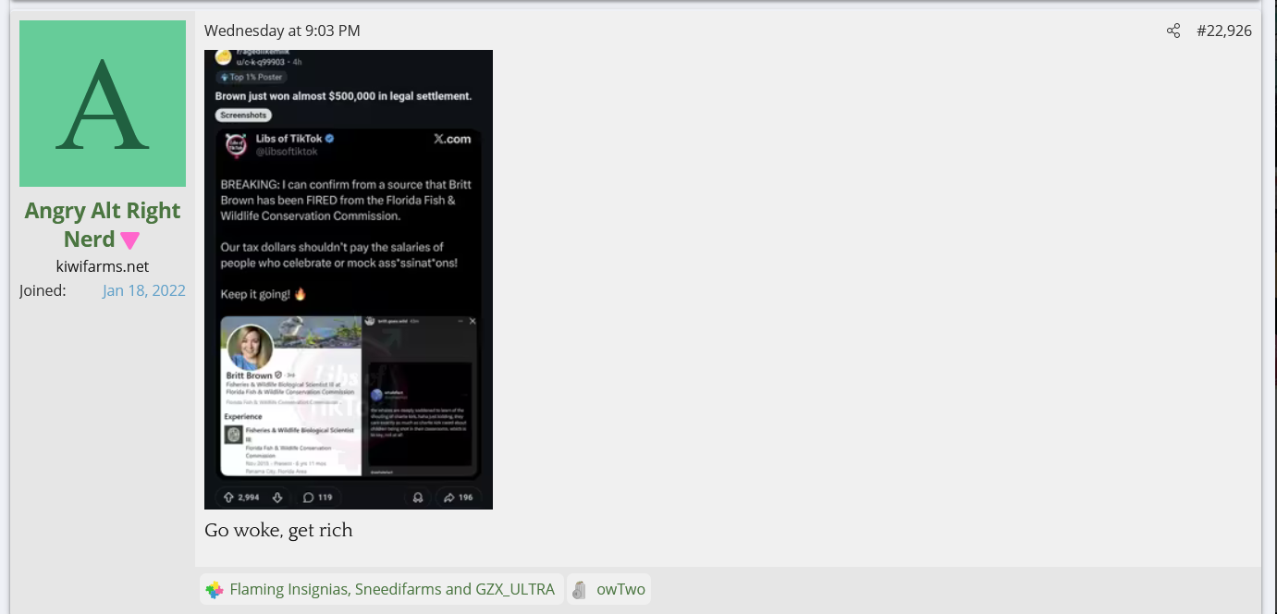Enlarge the attached Reddit screenshot image
Screen dimensions: 1277x614
[349, 279]
